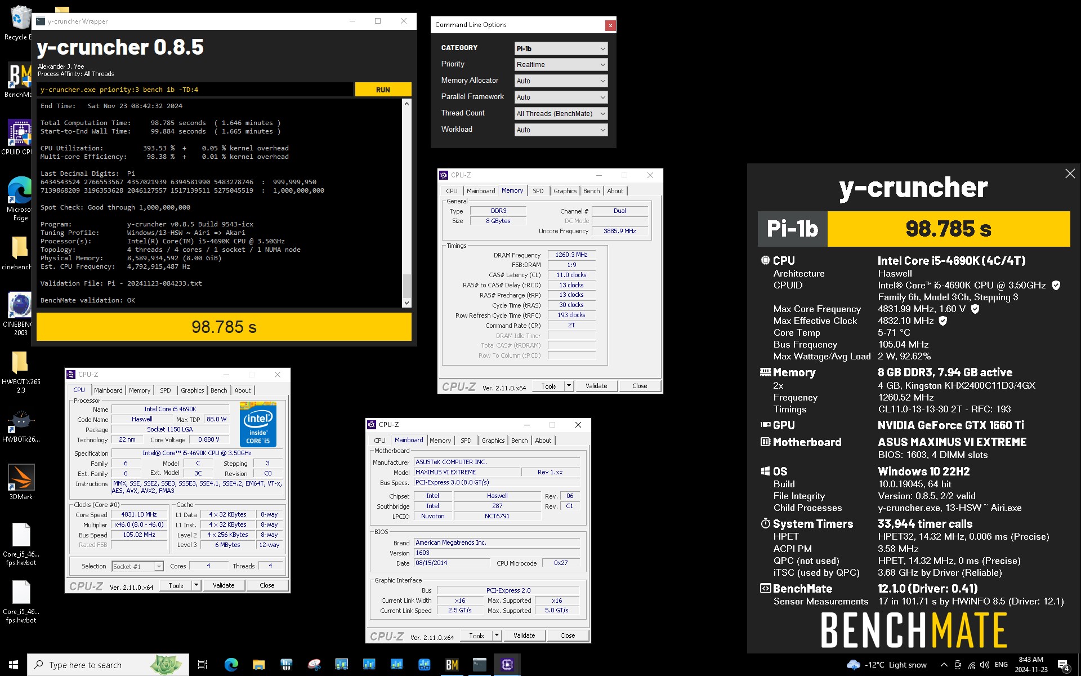Close the Command Line Options window

click(610, 25)
